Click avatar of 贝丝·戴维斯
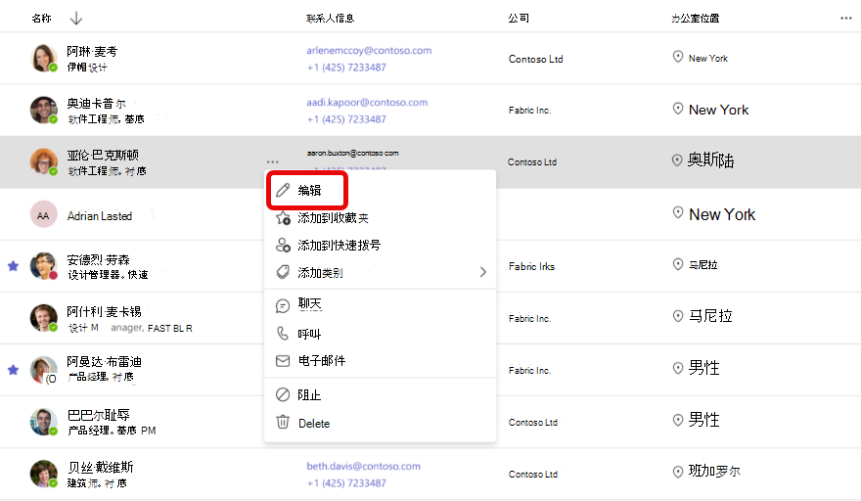Screen dimensions: 861x501 (44, 474)
